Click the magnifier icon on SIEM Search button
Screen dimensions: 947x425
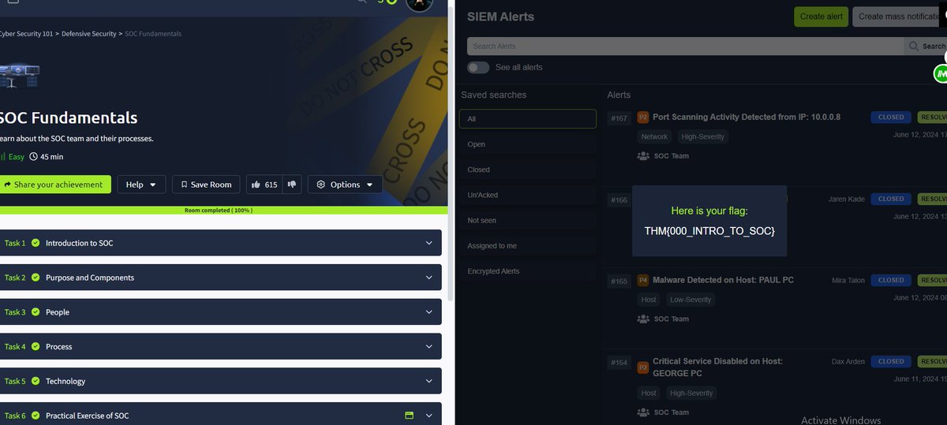click(x=914, y=47)
